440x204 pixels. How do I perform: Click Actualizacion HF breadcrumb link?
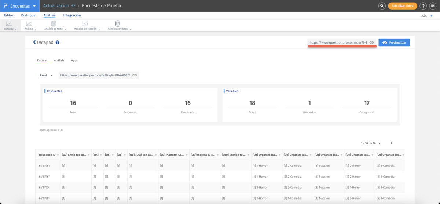pos(59,6)
